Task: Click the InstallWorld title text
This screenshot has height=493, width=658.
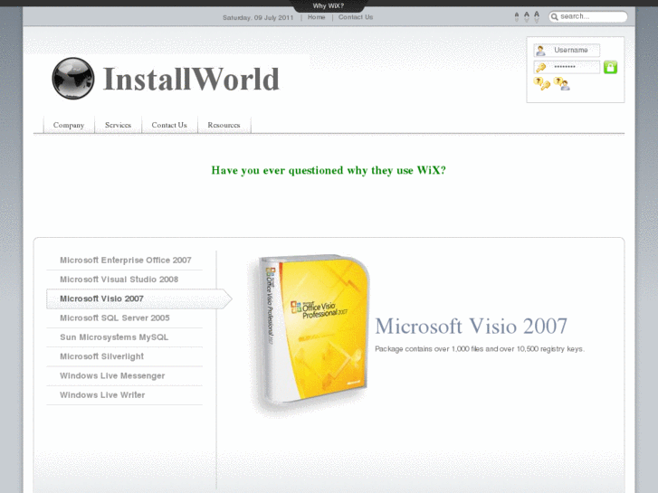Action: (x=191, y=79)
